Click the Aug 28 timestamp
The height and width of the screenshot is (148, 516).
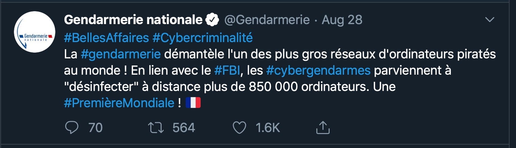click(x=342, y=20)
